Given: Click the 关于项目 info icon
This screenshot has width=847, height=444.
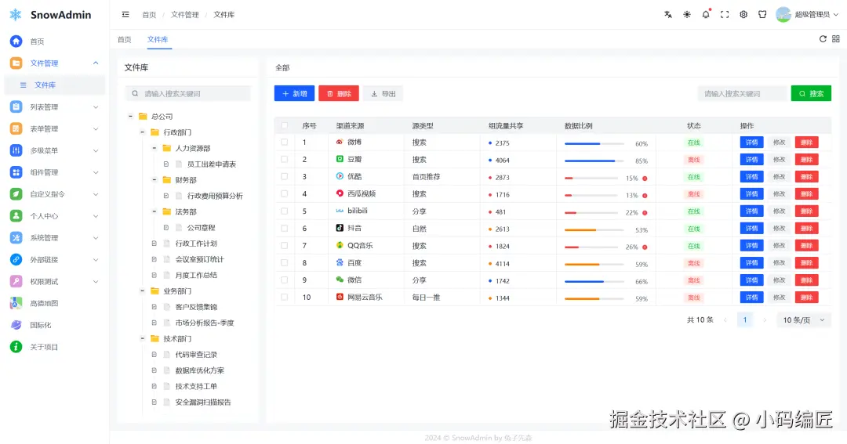Looking at the screenshot, I should 16,347.
